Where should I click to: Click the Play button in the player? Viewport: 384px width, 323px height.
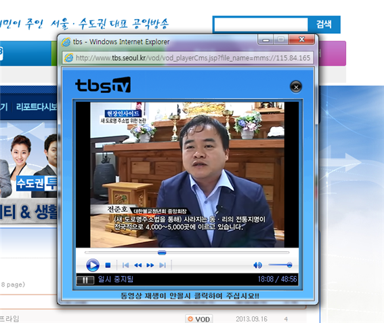pos(93,265)
